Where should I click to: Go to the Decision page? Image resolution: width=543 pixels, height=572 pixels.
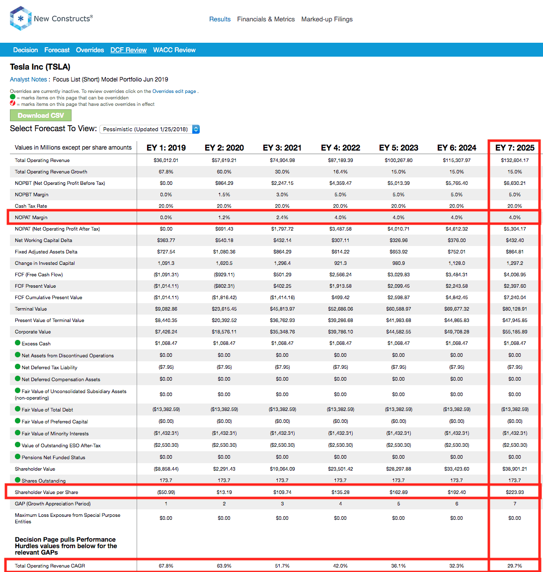[25, 50]
